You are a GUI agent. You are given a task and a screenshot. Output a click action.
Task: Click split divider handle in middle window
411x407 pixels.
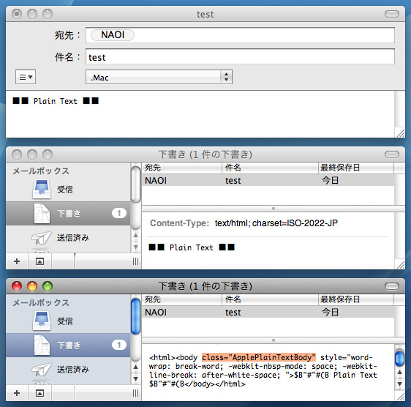coord(274,209)
